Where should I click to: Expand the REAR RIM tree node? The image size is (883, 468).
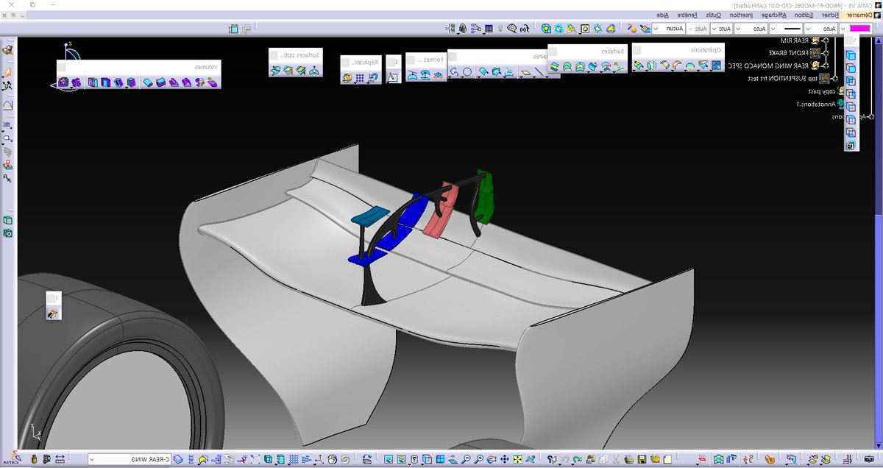click(x=826, y=41)
